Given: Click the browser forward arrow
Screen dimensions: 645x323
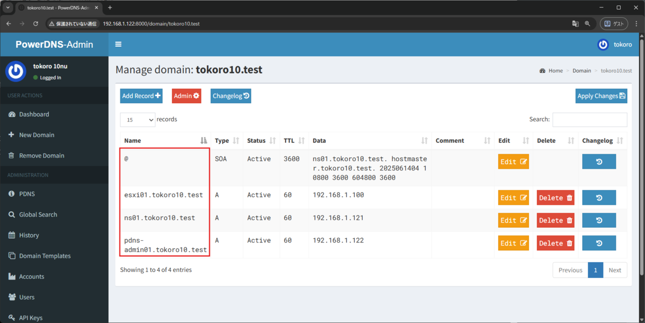Looking at the screenshot, I should coord(22,24).
